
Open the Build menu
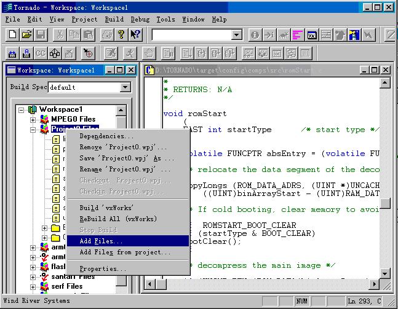click(114, 19)
